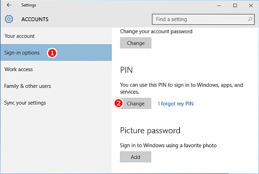Select 'Sign-in options' in the sidebar
Screen dimensions: 259x174
(22, 53)
